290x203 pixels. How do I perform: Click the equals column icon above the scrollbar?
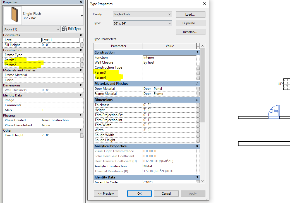click(x=198, y=46)
